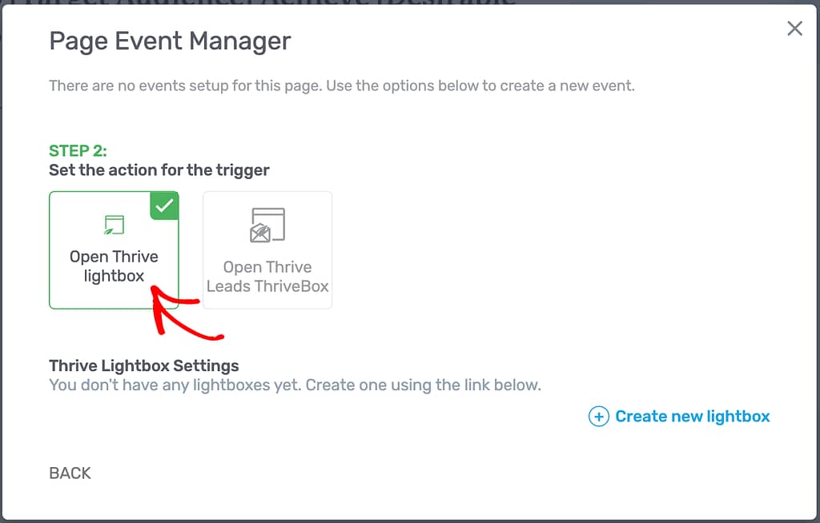Viewport: 820px width, 523px height.
Task: Click the 'Set the action for the trigger' heading
Action: click(159, 170)
